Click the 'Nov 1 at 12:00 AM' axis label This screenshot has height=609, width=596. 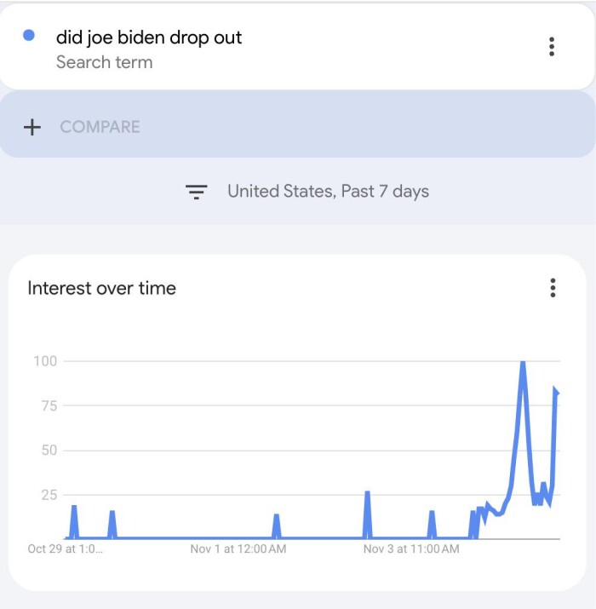pos(238,549)
